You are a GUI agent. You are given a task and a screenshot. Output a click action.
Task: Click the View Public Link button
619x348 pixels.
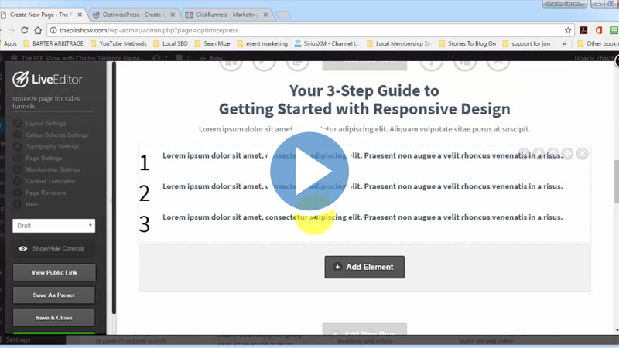coord(54,272)
